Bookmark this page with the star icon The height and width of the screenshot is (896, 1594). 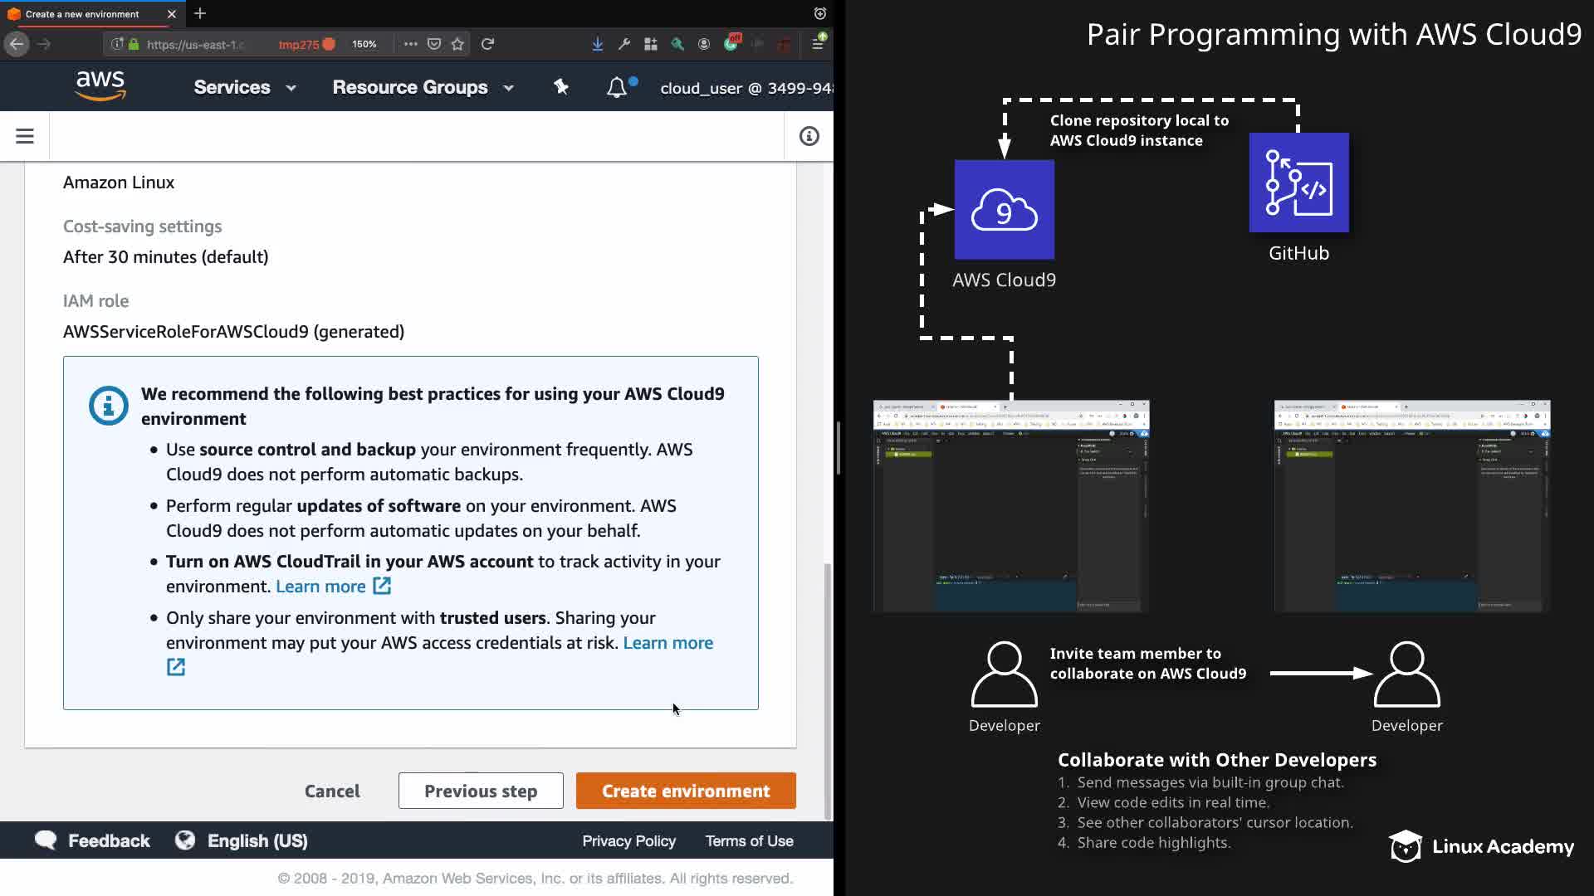[x=457, y=44]
